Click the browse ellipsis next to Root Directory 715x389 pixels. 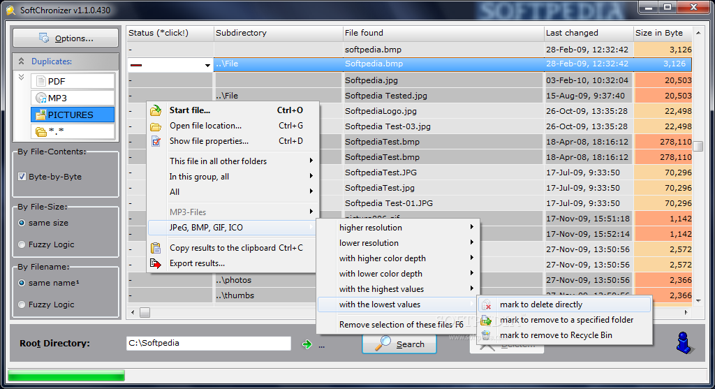pyautogui.click(x=321, y=345)
